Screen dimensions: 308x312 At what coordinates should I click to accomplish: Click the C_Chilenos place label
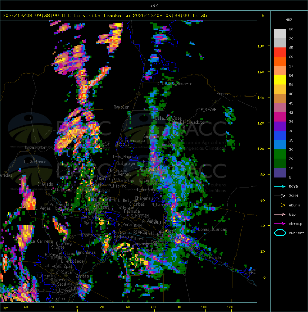click(35, 162)
